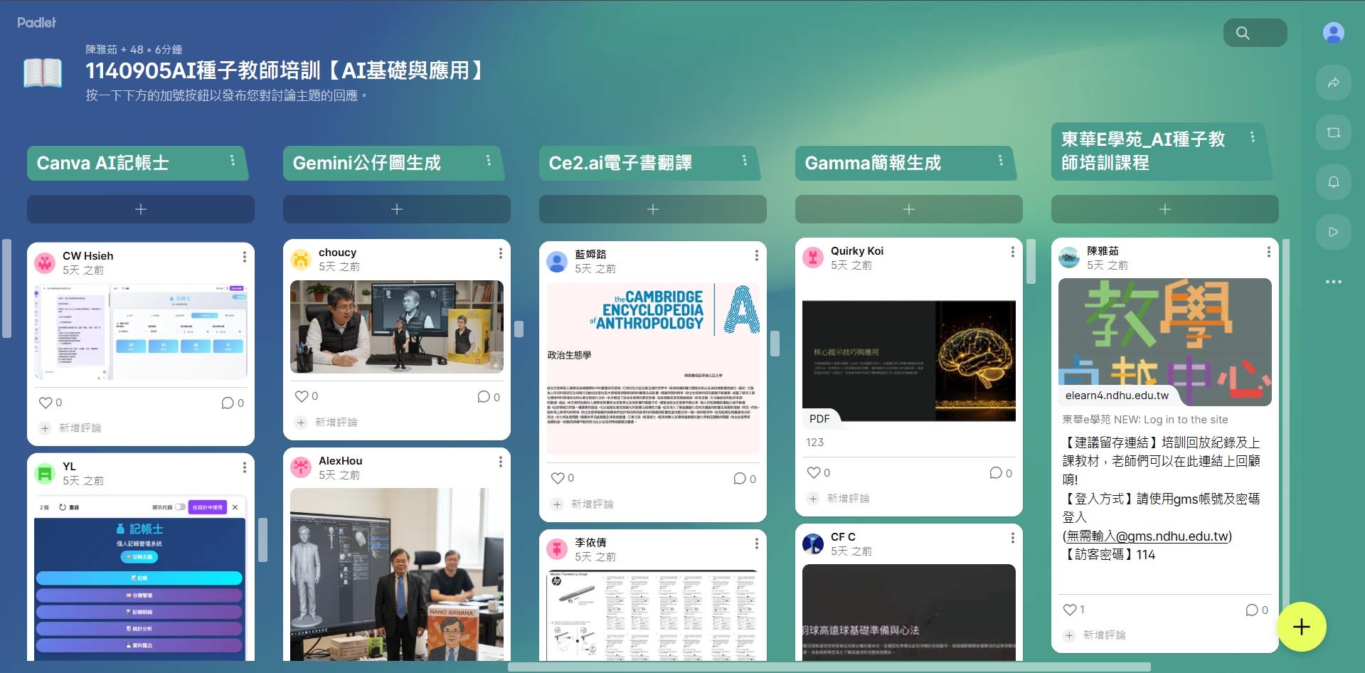The width and height of the screenshot is (1365, 673).
Task: Open AlexHou photo attachment
Action: [397, 574]
